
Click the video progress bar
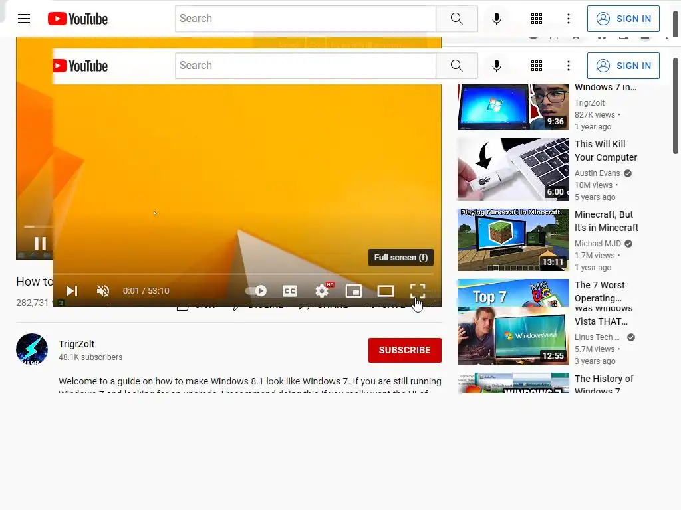[243, 274]
